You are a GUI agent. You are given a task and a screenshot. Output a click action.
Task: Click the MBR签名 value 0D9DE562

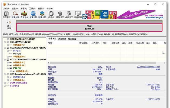coord(98,72)
